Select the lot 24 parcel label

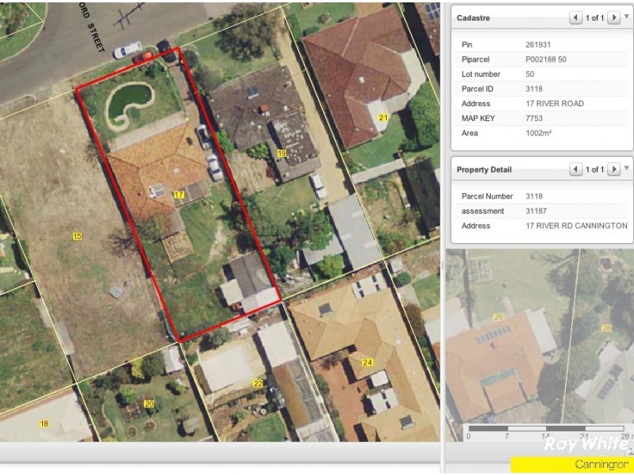pos(368,363)
